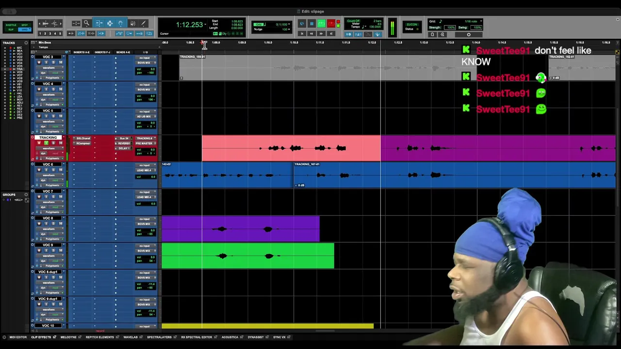Enable Slip edit mode
Viewport: 621px width, 349px height.
tap(11, 30)
